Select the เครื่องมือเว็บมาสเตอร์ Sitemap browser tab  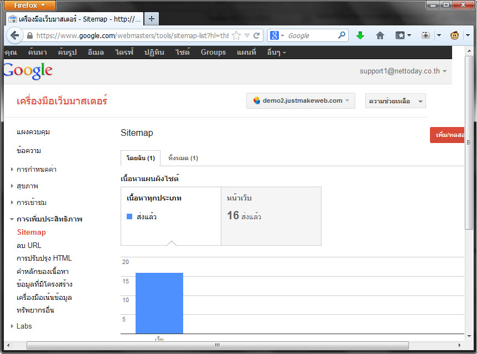(x=75, y=19)
